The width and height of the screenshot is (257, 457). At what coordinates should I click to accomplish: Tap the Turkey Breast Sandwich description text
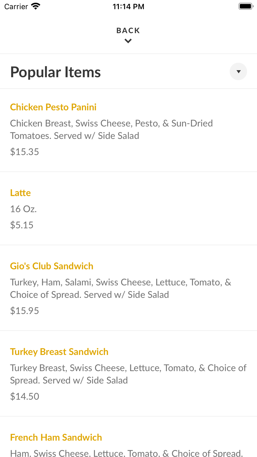[x=128, y=374]
